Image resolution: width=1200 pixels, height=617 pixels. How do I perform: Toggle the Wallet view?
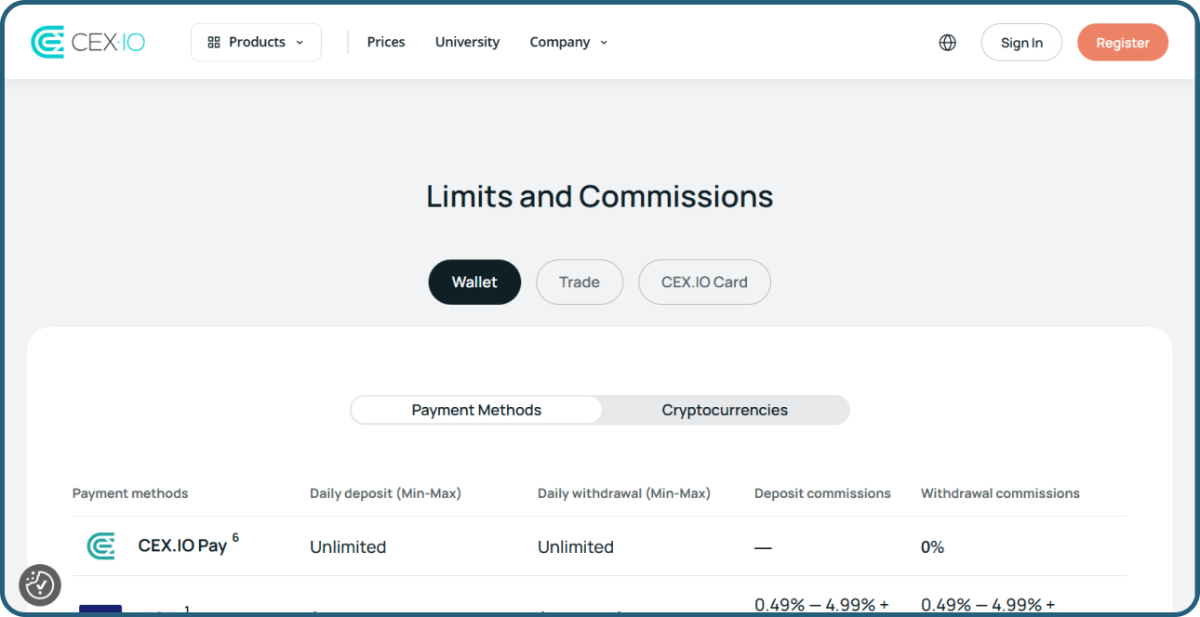click(474, 282)
